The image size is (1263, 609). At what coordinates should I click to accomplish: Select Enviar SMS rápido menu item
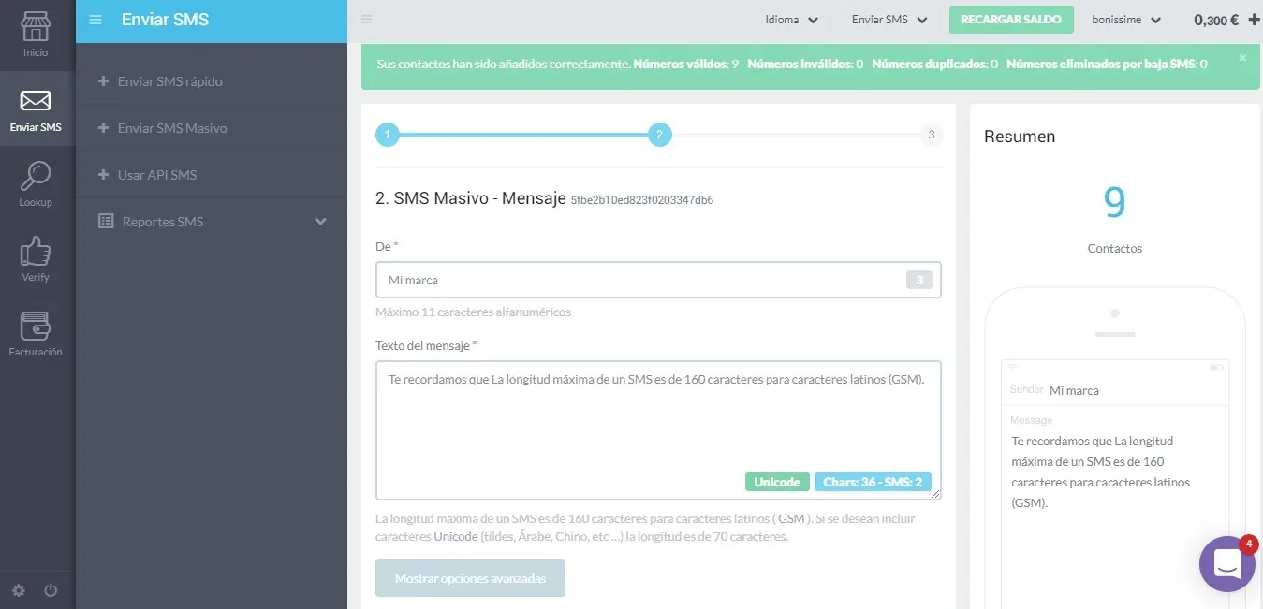click(x=169, y=81)
